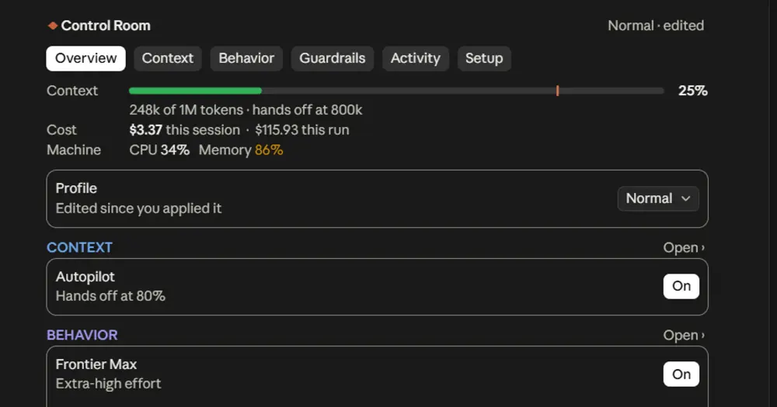Viewport: 777px width, 407px height.
Task: Click the Cost row label
Action: [x=61, y=129]
